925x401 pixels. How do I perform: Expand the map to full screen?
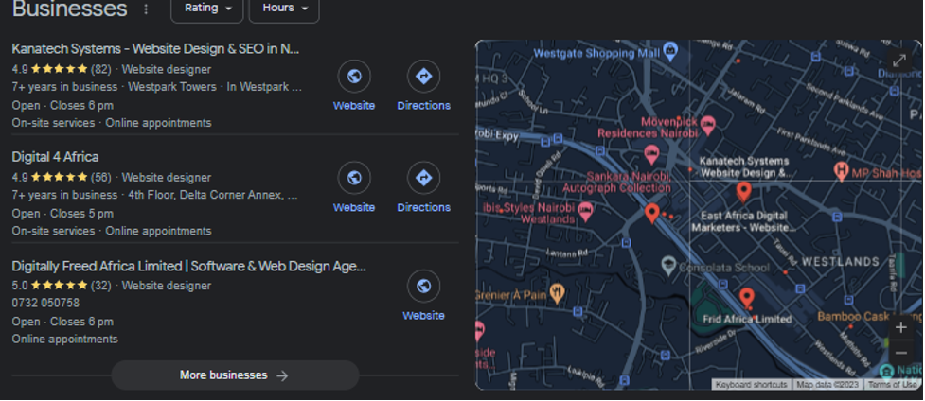coord(899,61)
